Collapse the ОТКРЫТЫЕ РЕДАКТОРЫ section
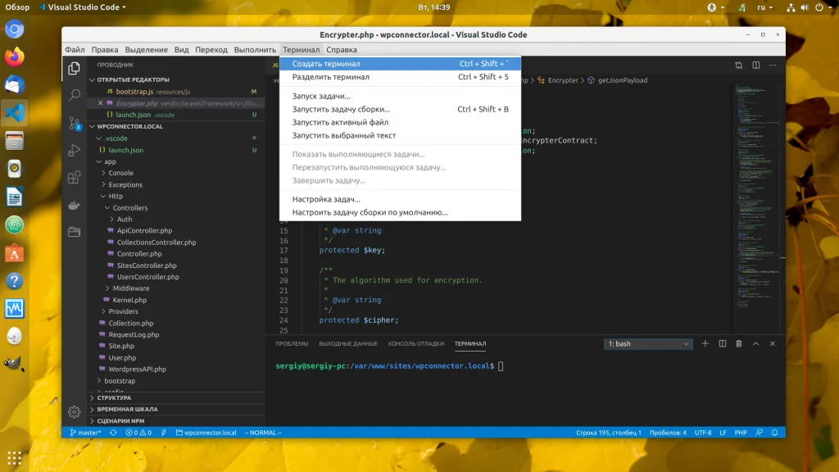The width and height of the screenshot is (839, 472). tap(133, 79)
